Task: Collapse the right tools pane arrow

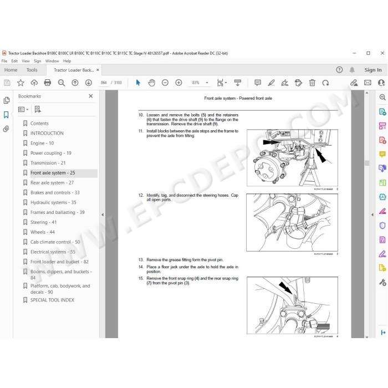Action: [372, 215]
